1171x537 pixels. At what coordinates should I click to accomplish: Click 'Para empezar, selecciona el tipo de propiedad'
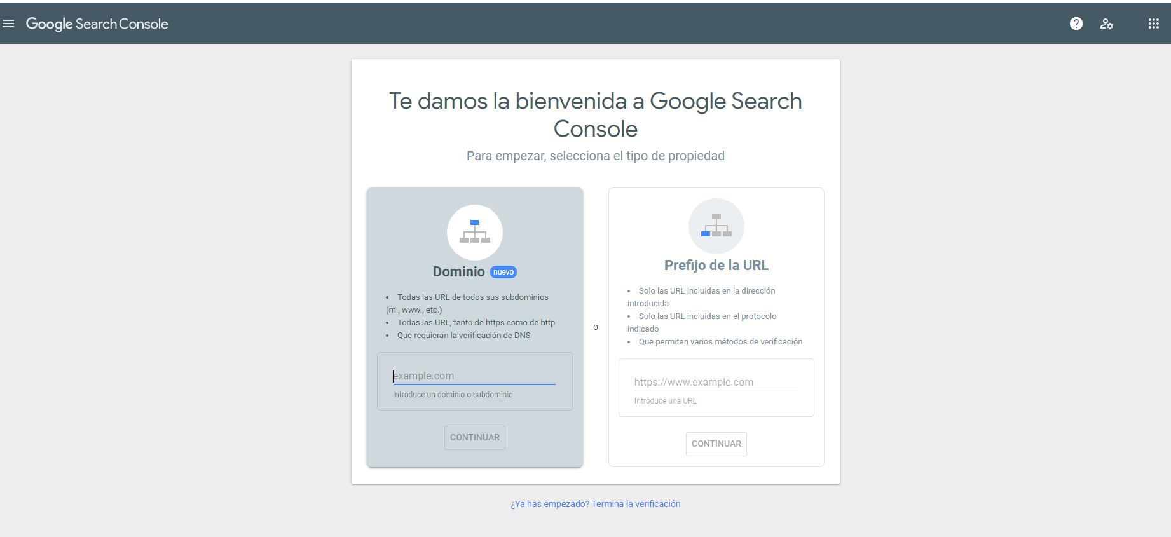point(596,156)
